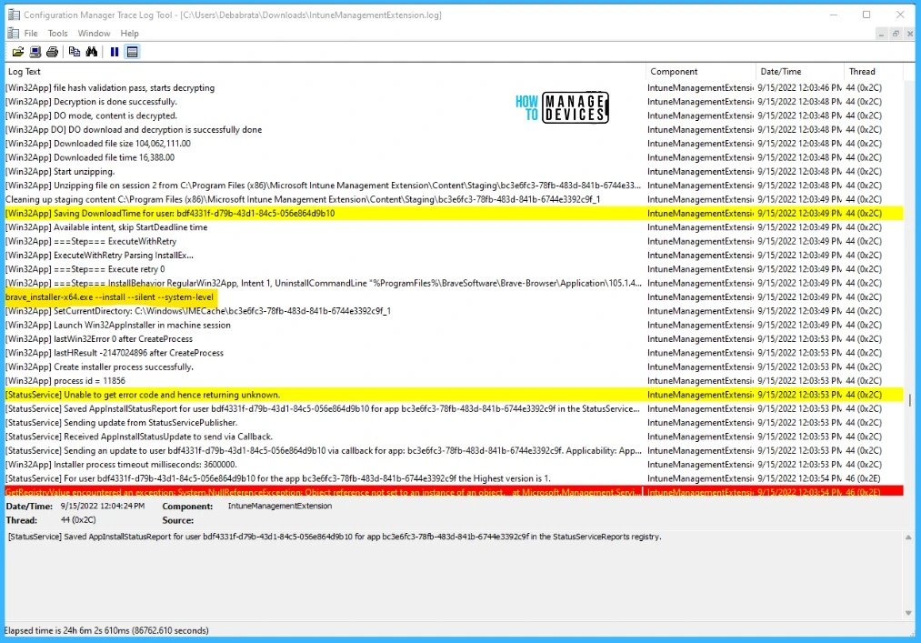Sort by the Component column header
921x643 pixels.
700,71
